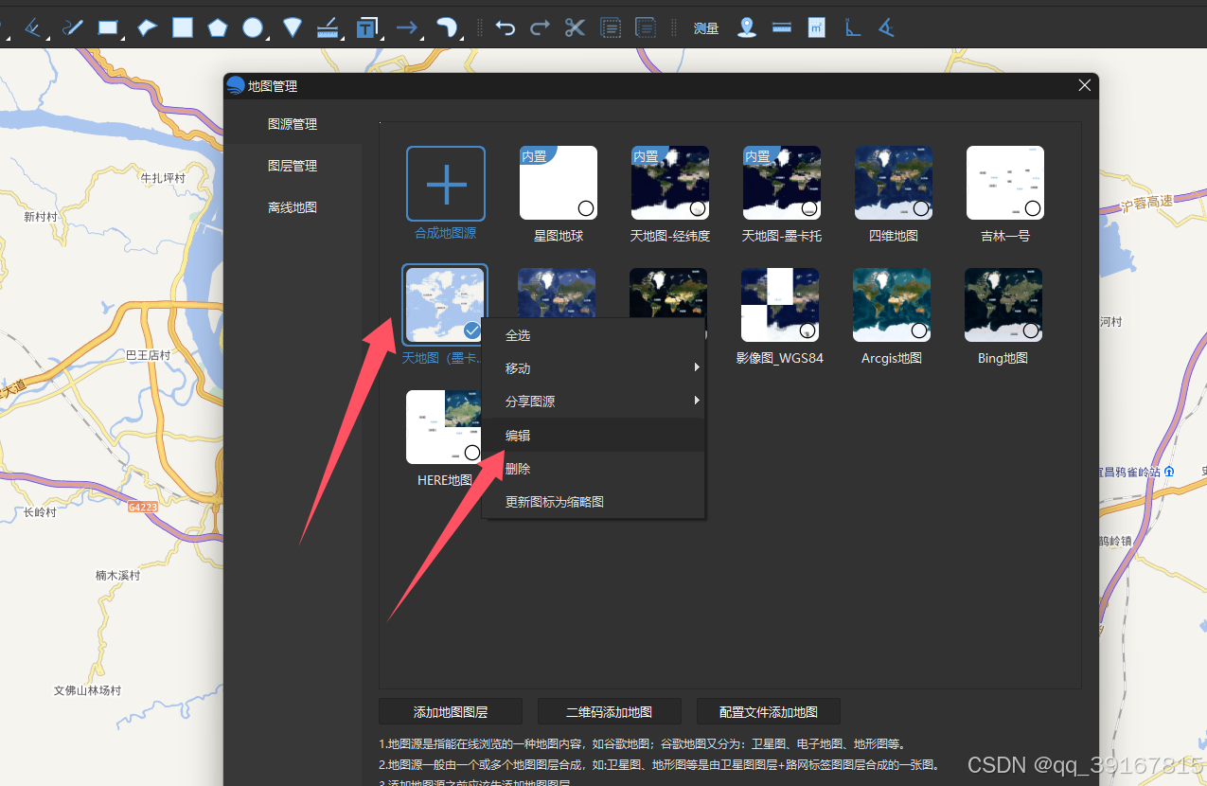
Task: Switch to the 图源管理 tab
Action: coord(293,124)
